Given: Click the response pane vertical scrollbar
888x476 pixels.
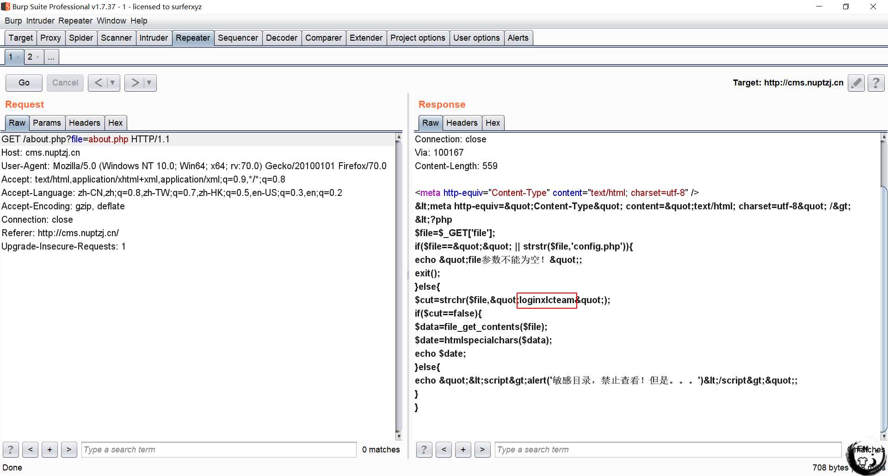Looking at the screenshot, I should (x=884, y=287).
